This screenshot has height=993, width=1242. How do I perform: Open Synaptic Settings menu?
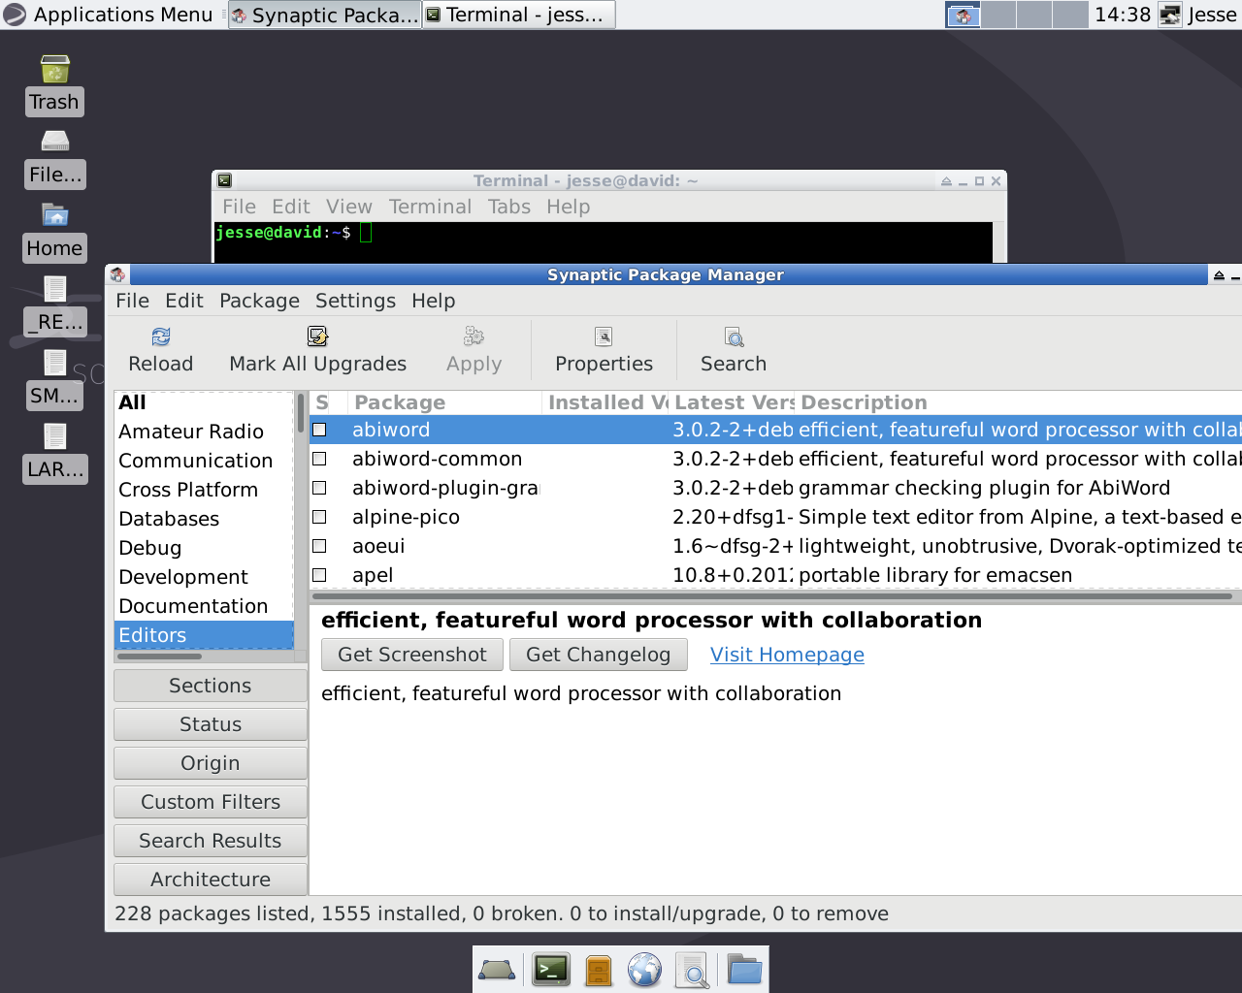coord(355,301)
